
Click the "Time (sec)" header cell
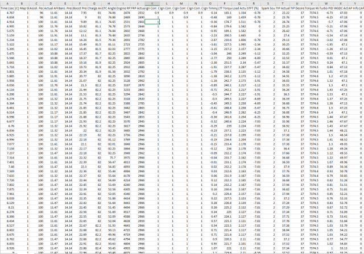tap(7, 8)
